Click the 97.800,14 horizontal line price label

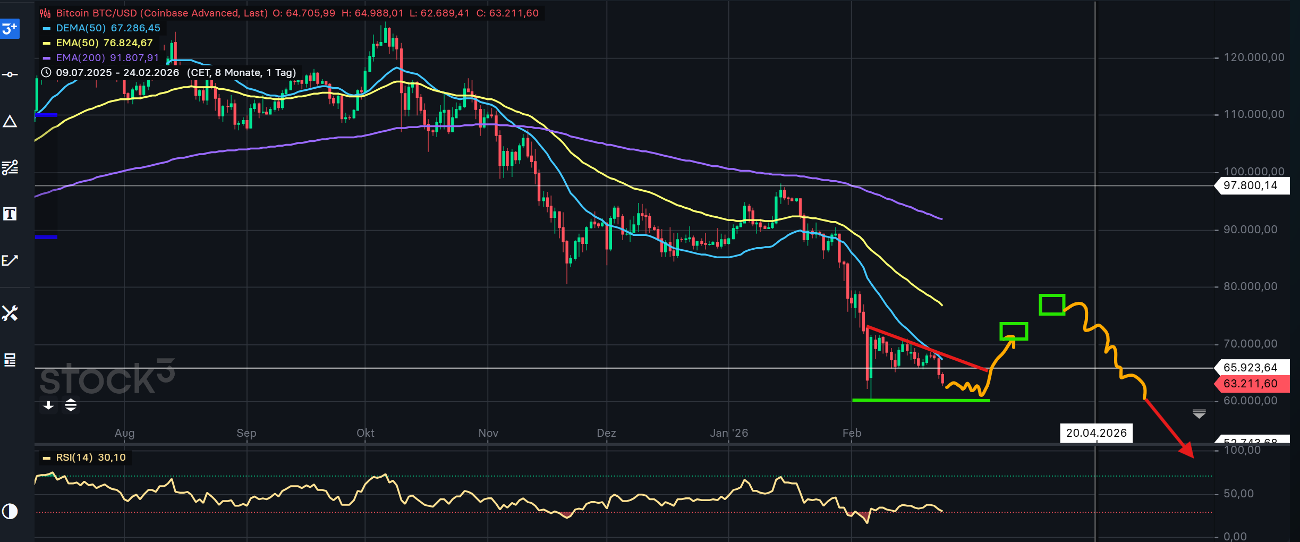1251,185
